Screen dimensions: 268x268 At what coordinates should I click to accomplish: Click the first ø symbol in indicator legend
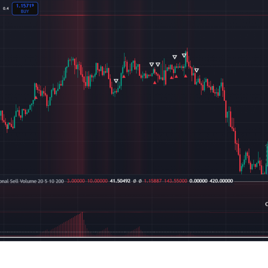(x=134, y=181)
